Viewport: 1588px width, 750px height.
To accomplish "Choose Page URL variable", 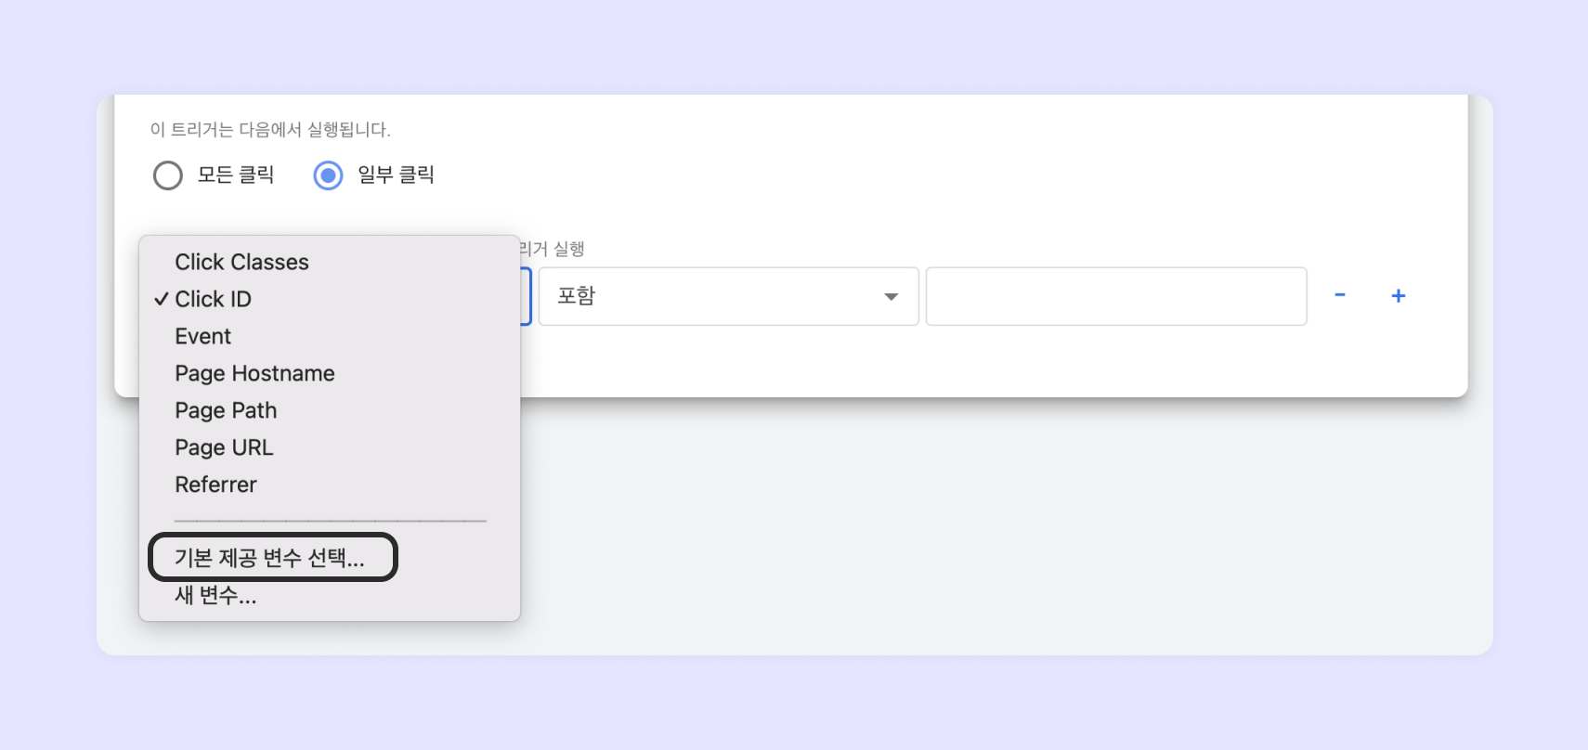I will 224,448.
